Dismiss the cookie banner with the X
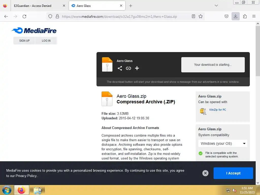Image resolution: width=260 pixels, height=195 pixels. [205, 173]
